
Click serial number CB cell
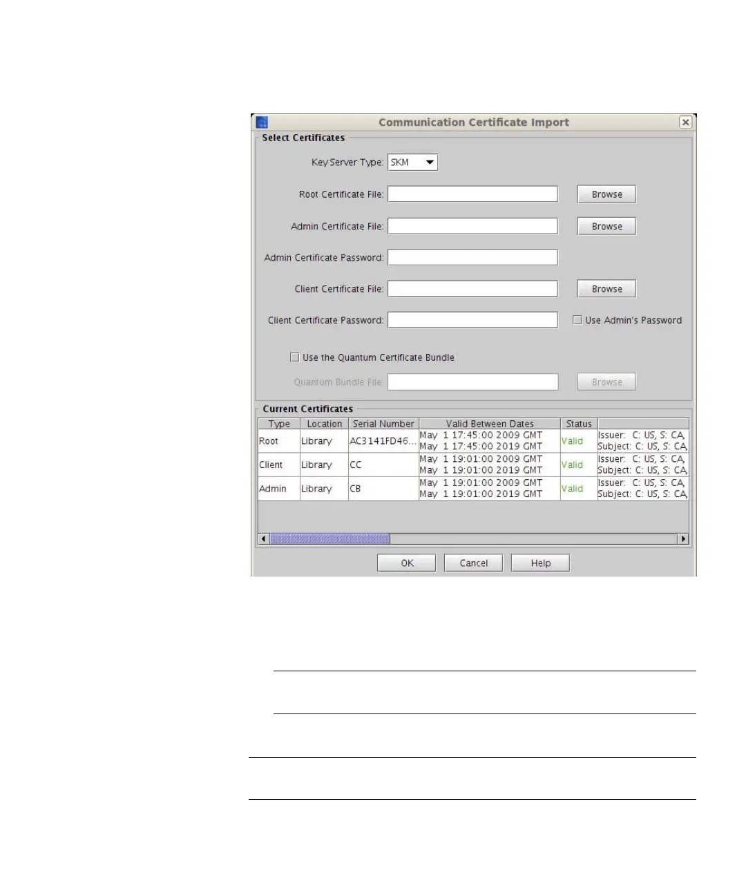(x=383, y=489)
